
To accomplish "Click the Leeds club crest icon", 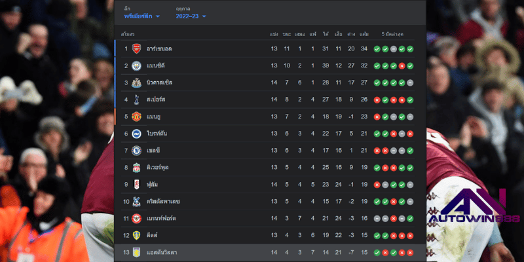I will (136, 235).
